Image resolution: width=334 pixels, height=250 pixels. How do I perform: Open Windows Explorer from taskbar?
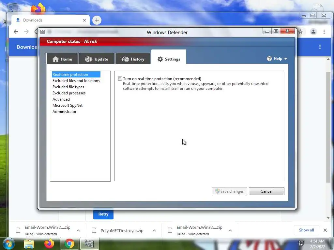point(29,244)
